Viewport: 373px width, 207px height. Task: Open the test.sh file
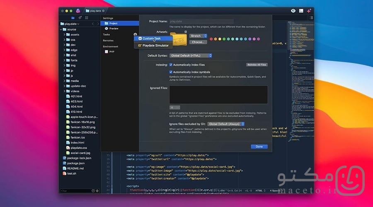(70, 173)
